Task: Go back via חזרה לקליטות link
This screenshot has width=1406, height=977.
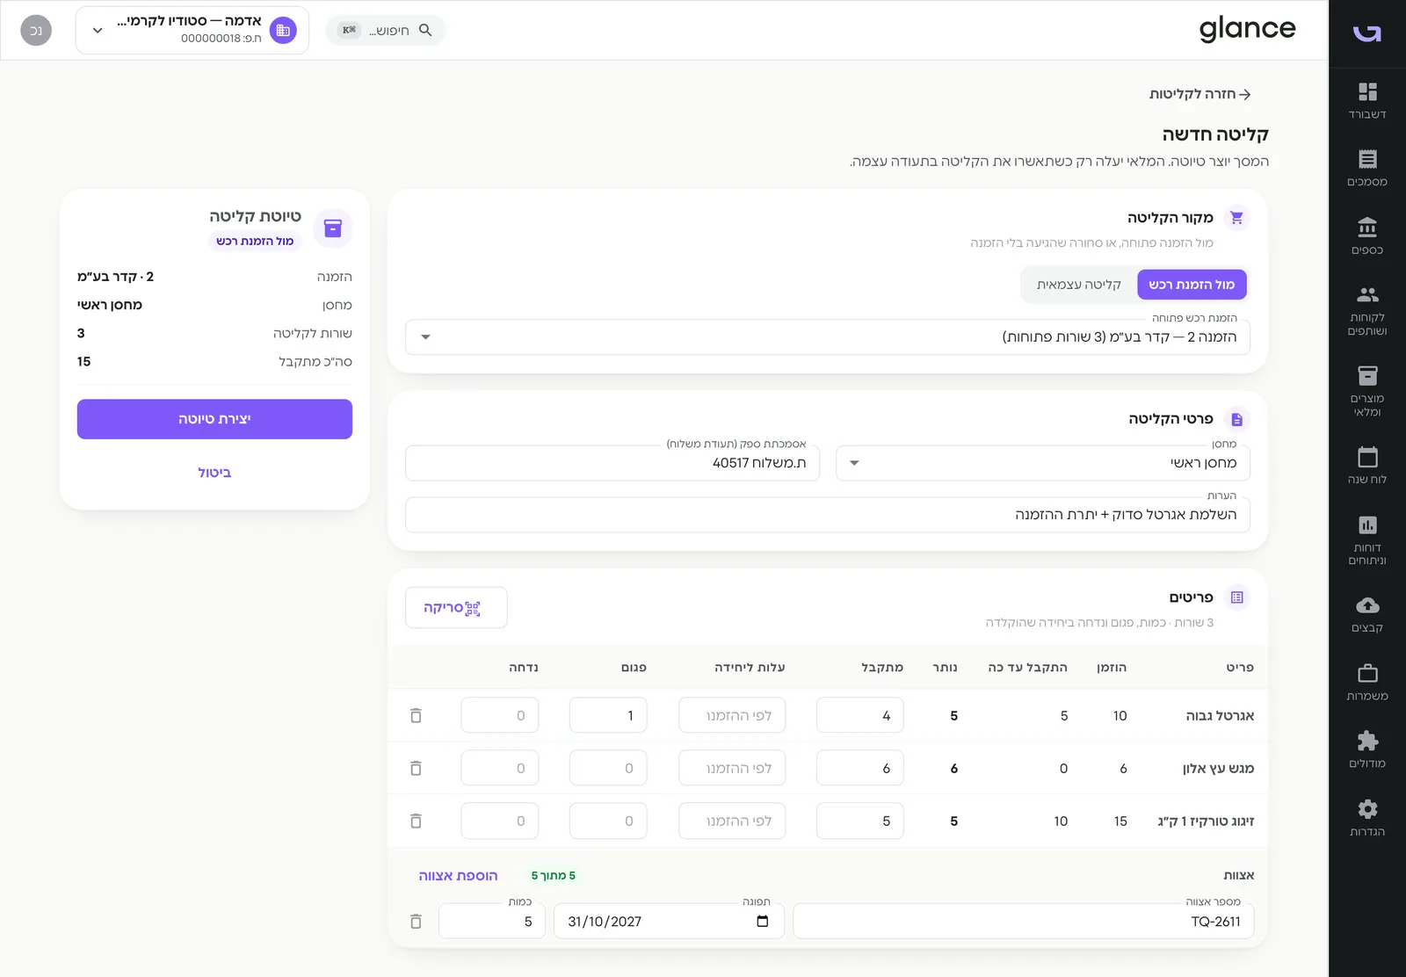Action: 1199,94
